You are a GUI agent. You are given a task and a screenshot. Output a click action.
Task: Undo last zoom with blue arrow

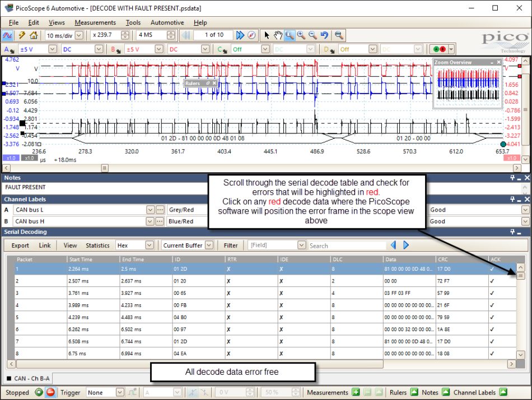324,35
